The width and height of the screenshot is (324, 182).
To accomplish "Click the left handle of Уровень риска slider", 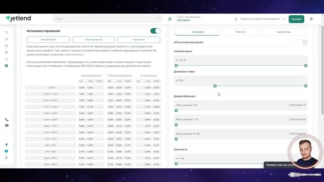I will click(x=176, y=66).
